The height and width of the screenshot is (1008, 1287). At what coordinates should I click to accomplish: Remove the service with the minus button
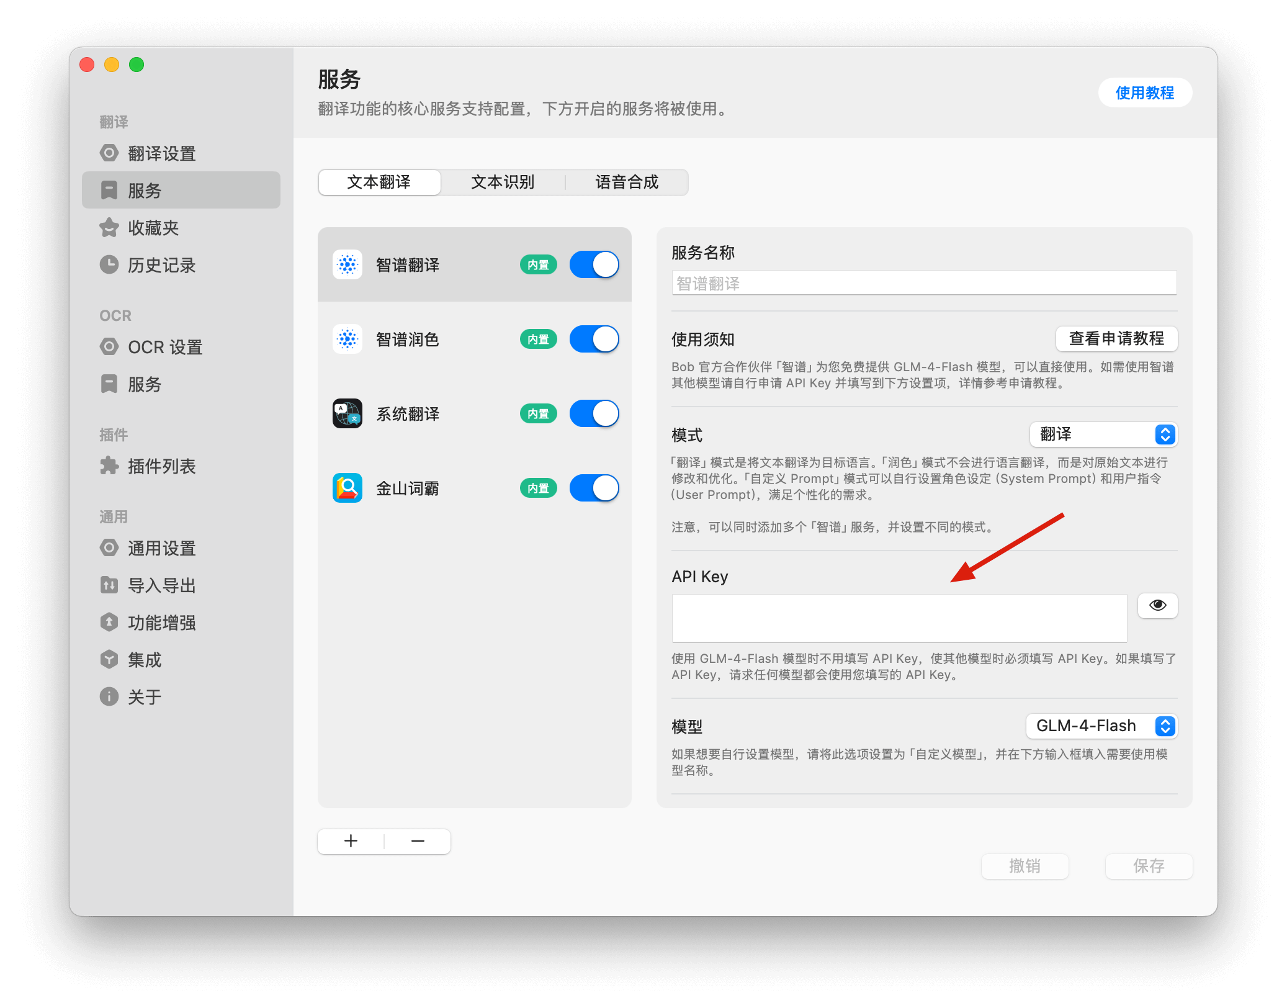(x=418, y=841)
